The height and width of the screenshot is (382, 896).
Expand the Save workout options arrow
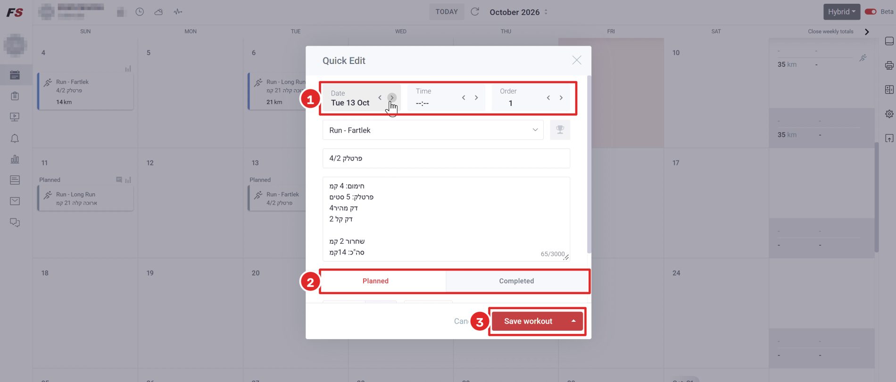point(573,321)
